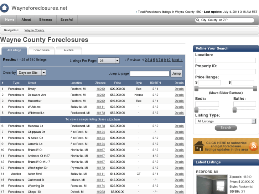Image resolution: width=259 pixels, height=194 pixels.
Task: Click the CLICK HERE to subscribe banner text
Action: (x=226, y=146)
